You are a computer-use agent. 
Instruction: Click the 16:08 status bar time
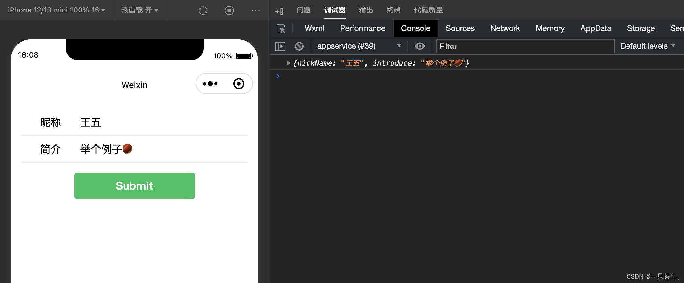[x=28, y=55]
